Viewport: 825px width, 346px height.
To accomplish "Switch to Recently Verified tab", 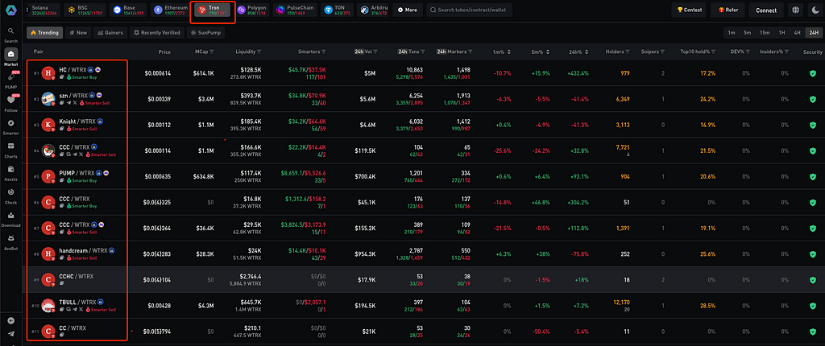I will 157,33.
